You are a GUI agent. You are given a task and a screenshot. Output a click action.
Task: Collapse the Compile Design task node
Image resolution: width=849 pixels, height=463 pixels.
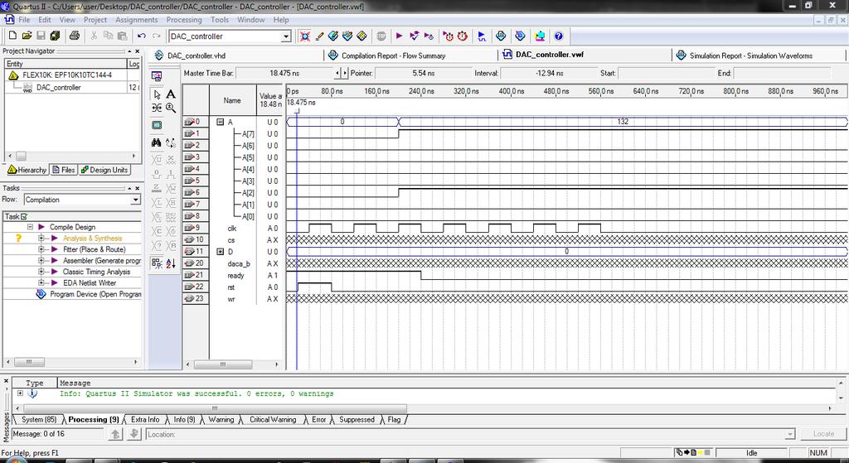click(31, 227)
